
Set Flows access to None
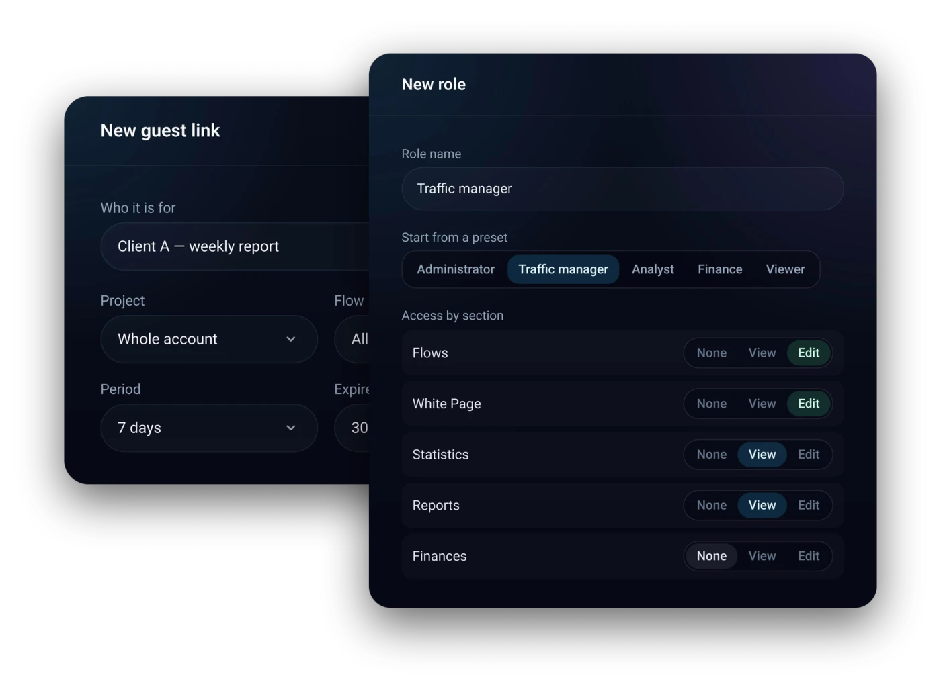(x=711, y=353)
